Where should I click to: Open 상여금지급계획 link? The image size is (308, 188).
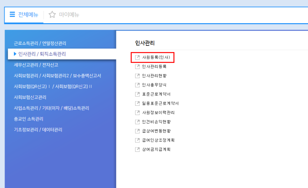(x=156, y=149)
